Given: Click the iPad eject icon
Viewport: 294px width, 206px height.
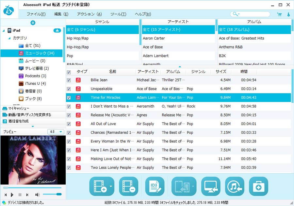Looking at the screenshot, I should [x=57, y=30].
